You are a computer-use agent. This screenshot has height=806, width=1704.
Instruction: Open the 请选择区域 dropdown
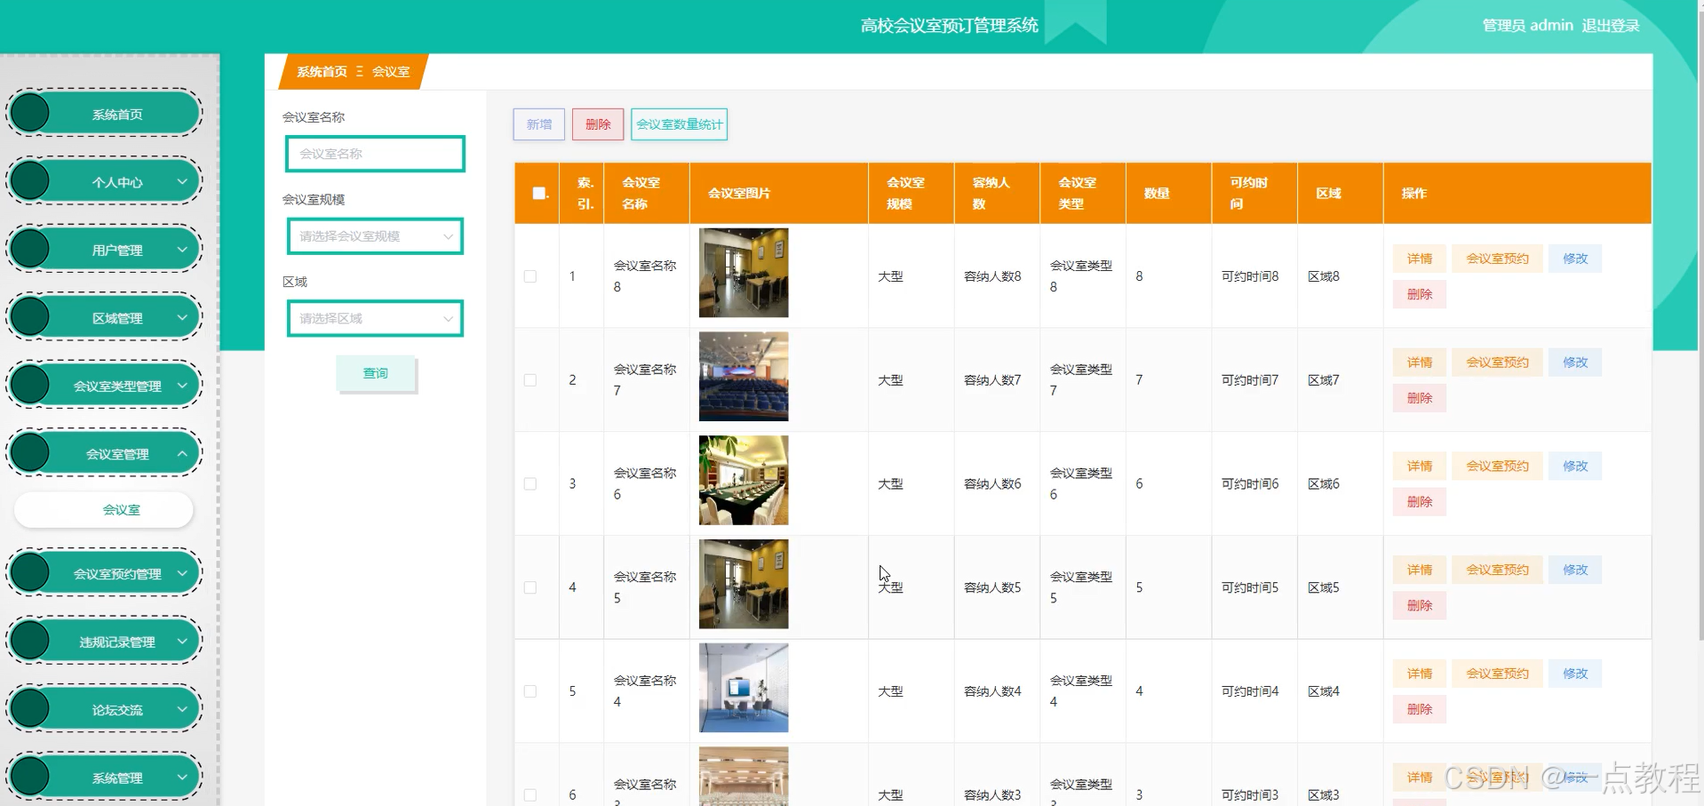tap(375, 318)
